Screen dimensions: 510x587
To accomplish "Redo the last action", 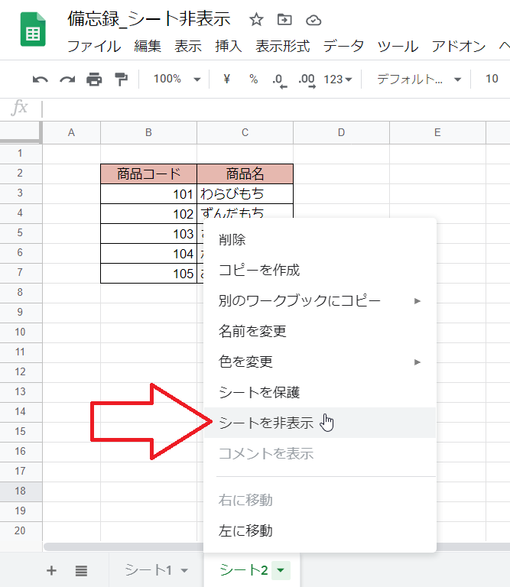I will pos(67,79).
